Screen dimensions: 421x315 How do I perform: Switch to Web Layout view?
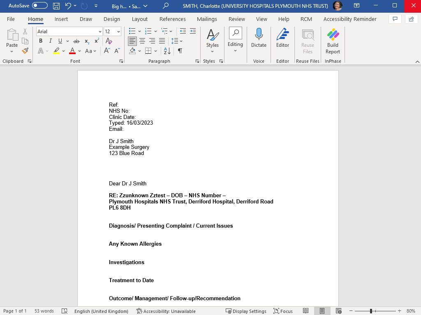[339, 311]
